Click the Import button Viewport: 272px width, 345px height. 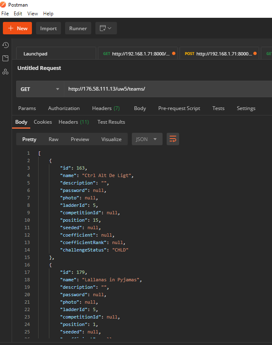click(x=49, y=28)
